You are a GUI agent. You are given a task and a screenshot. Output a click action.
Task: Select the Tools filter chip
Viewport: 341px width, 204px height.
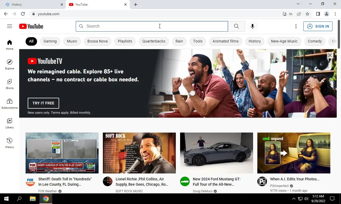pyautogui.click(x=198, y=41)
